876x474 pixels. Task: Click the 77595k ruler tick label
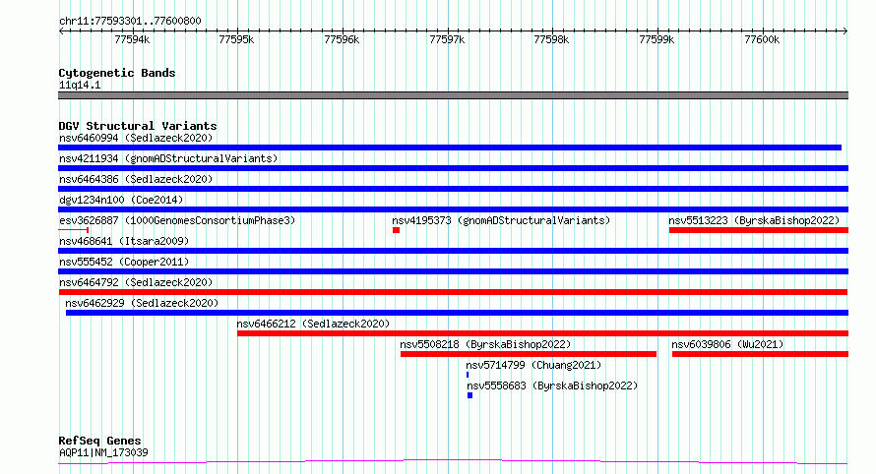coord(236,39)
